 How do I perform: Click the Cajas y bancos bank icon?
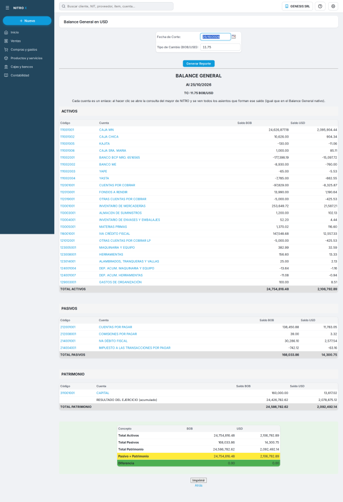[6, 67]
